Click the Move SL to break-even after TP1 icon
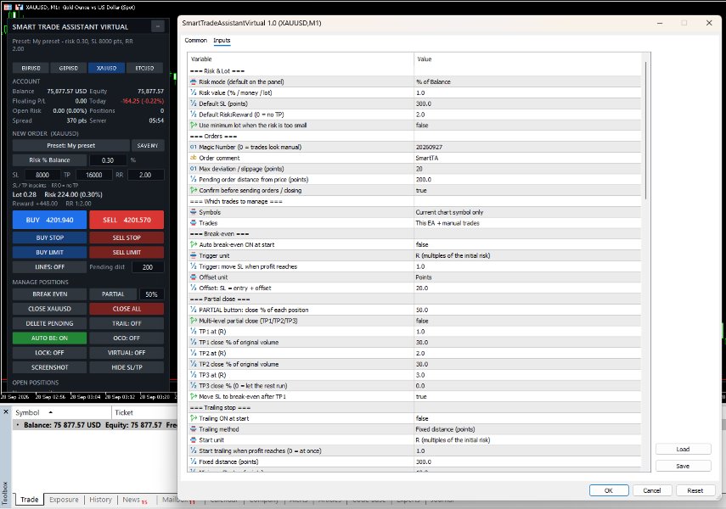726x509 pixels. [x=194, y=396]
